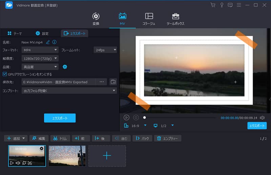The image size is (271, 175).
Task: Select the テーマ theme tab
Action: pyautogui.click(x=15, y=34)
